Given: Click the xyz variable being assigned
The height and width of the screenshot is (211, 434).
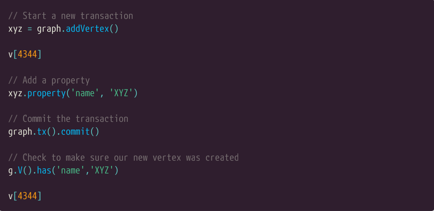Looking at the screenshot, I should click(15, 29).
